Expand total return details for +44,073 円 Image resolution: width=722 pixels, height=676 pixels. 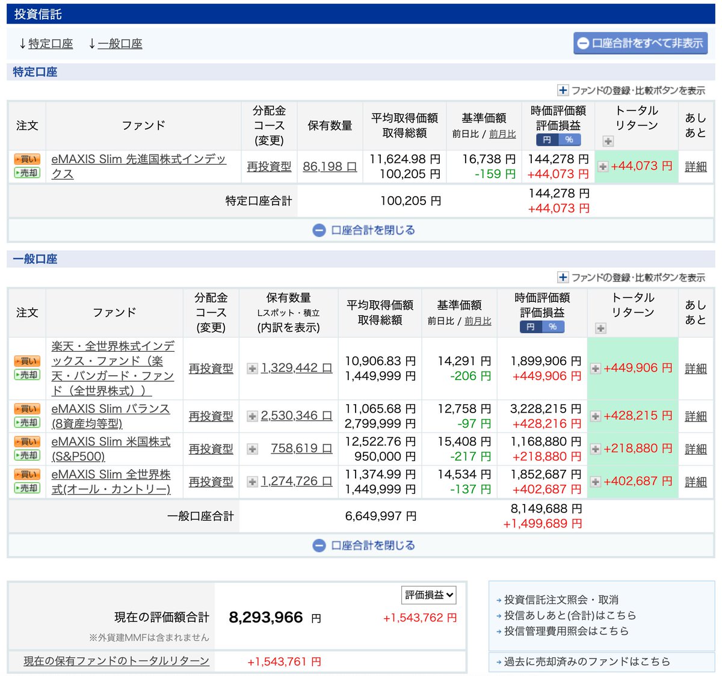click(602, 167)
